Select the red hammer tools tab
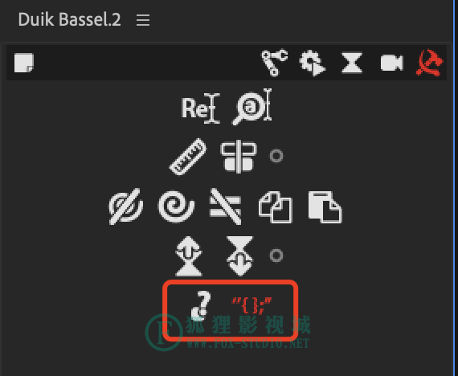Viewport: 458px width, 376px height. point(430,63)
